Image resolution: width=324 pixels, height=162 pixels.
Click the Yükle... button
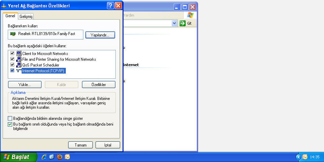(25, 84)
